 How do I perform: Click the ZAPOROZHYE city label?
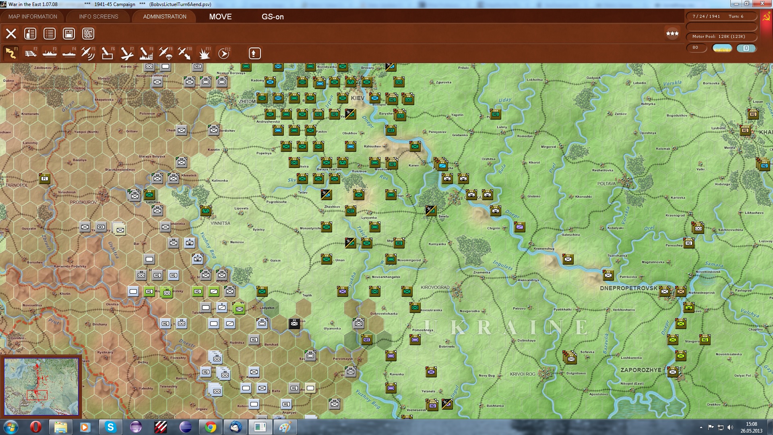(x=641, y=370)
